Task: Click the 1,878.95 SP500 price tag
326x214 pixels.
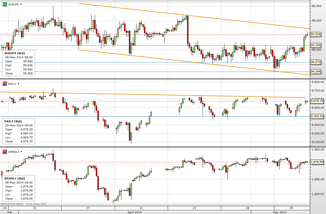Action: [317, 162]
